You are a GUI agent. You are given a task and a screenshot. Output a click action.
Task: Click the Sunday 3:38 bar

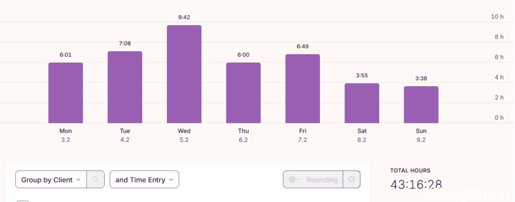click(421, 105)
